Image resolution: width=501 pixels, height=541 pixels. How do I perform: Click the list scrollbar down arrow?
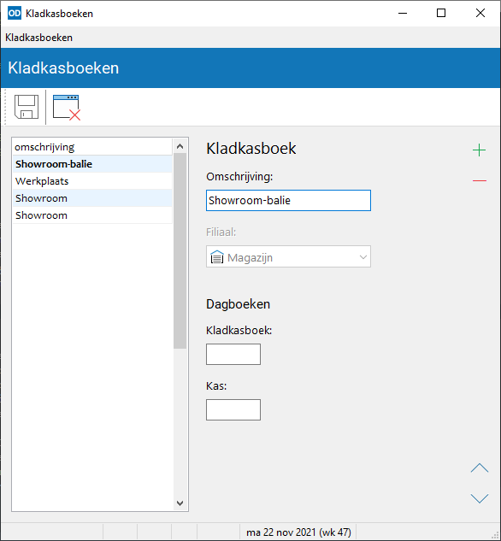[180, 503]
